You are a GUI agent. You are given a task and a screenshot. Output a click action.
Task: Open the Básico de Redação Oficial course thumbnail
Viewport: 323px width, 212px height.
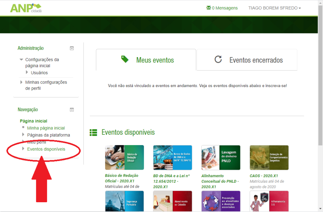click(124, 157)
